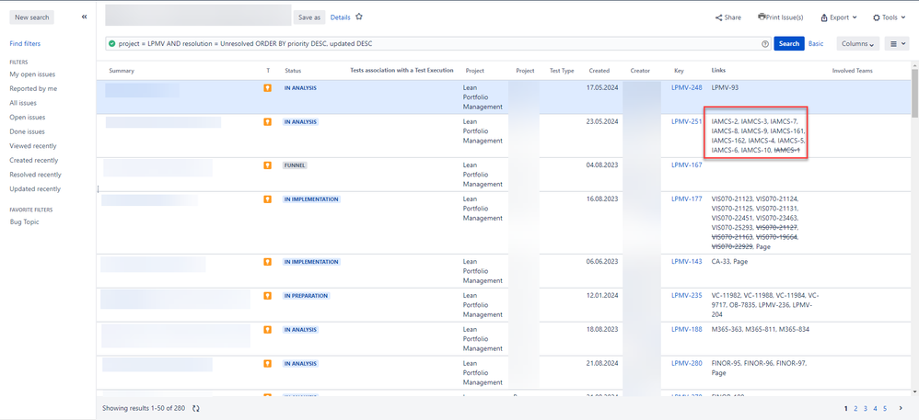Open issue LPMV-143 key link
Viewport: 919px width, 420px height.
click(x=686, y=262)
